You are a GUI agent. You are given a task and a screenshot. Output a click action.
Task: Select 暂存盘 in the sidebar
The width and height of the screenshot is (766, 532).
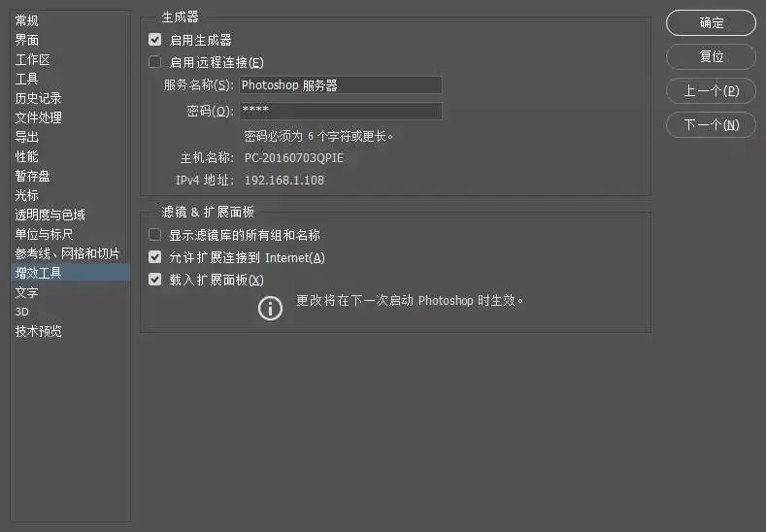click(33, 176)
